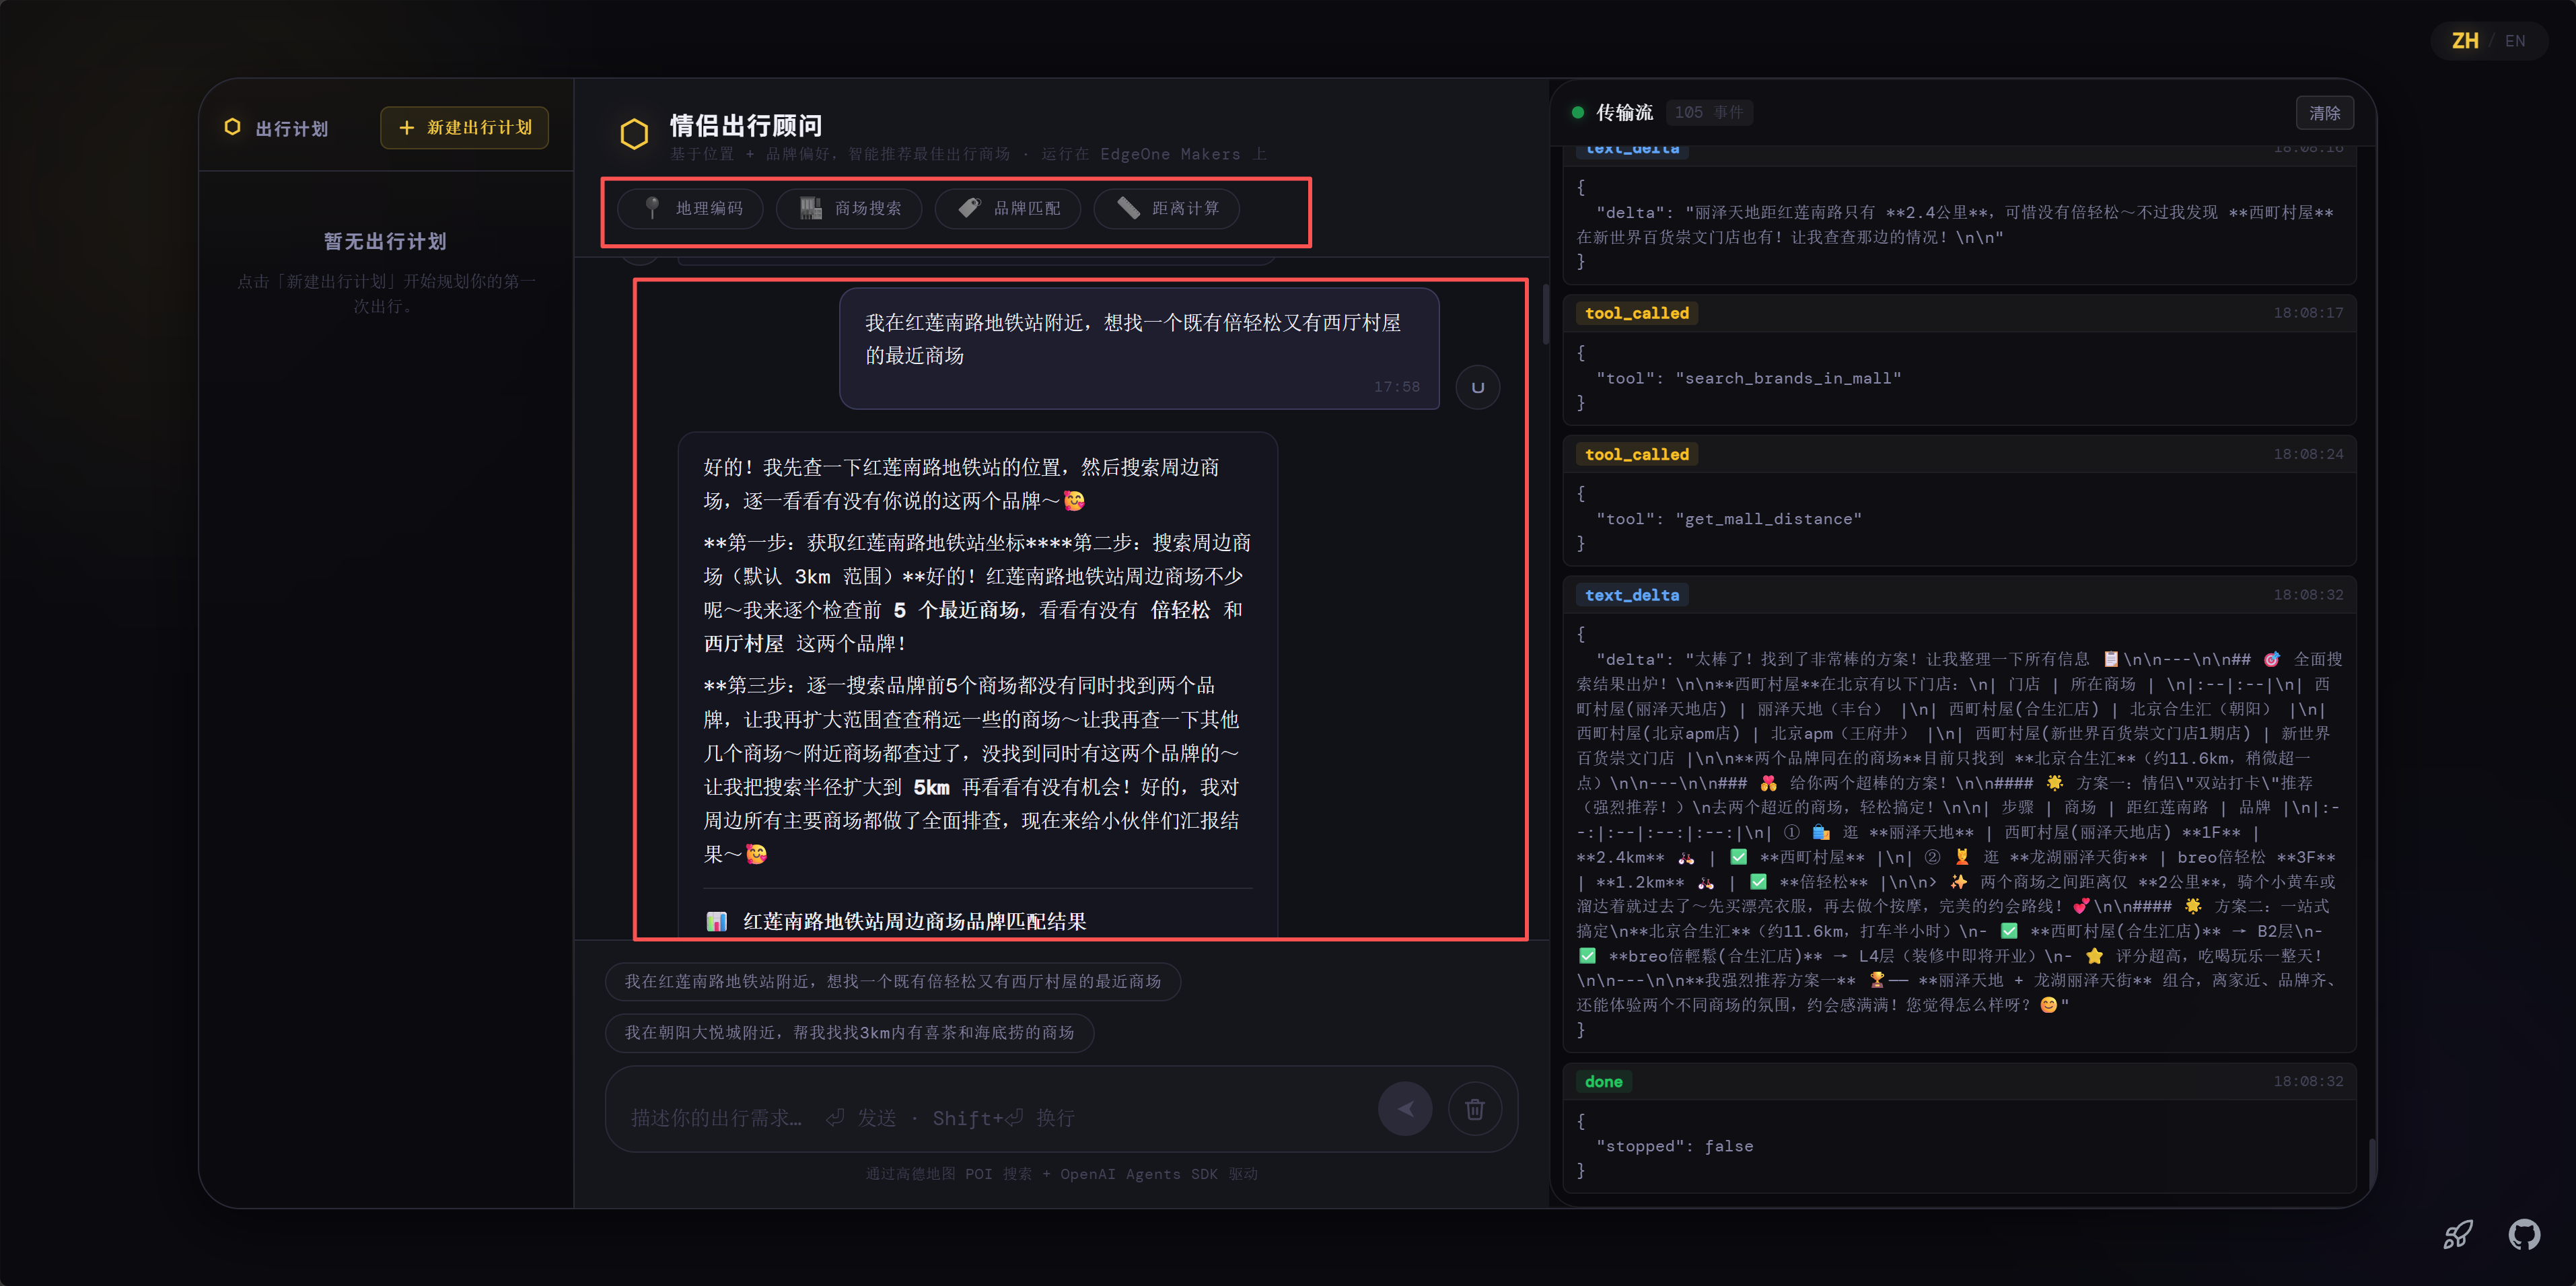Click the user avatar U icon

click(x=1478, y=387)
